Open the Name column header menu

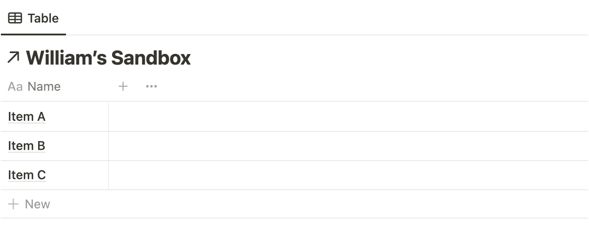coord(44,86)
